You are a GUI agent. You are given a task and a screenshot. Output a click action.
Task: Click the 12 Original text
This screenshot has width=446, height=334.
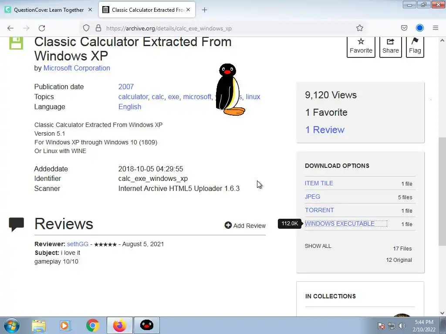[x=399, y=260]
